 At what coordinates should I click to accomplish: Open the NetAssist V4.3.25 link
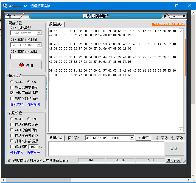pyautogui.click(x=168, y=24)
